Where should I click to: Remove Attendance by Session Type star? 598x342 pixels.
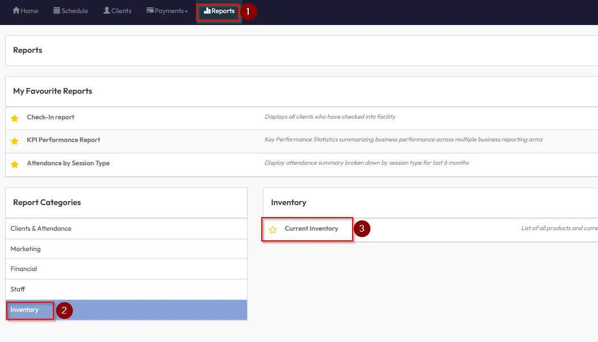pyautogui.click(x=15, y=164)
